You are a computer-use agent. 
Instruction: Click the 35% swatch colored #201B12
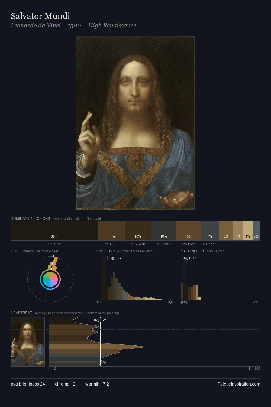54,231
